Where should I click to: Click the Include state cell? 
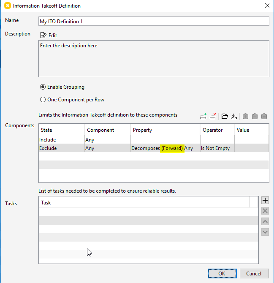pyautogui.click(x=62, y=140)
